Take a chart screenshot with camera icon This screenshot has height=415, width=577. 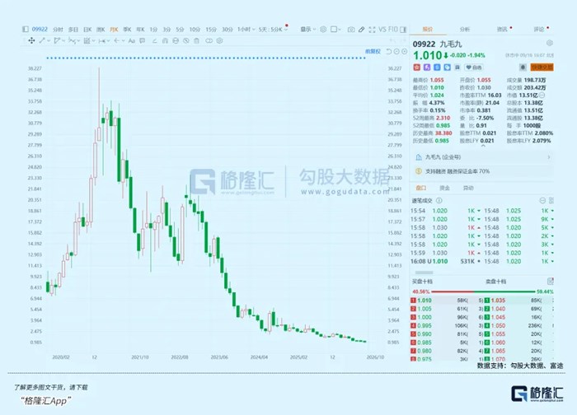click(x=351, y=30)
